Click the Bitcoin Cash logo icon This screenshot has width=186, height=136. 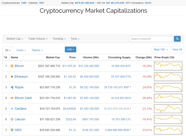pos(12,98)
